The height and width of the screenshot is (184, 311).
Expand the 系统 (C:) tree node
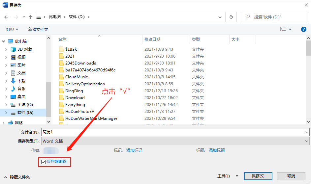[6, 105]
